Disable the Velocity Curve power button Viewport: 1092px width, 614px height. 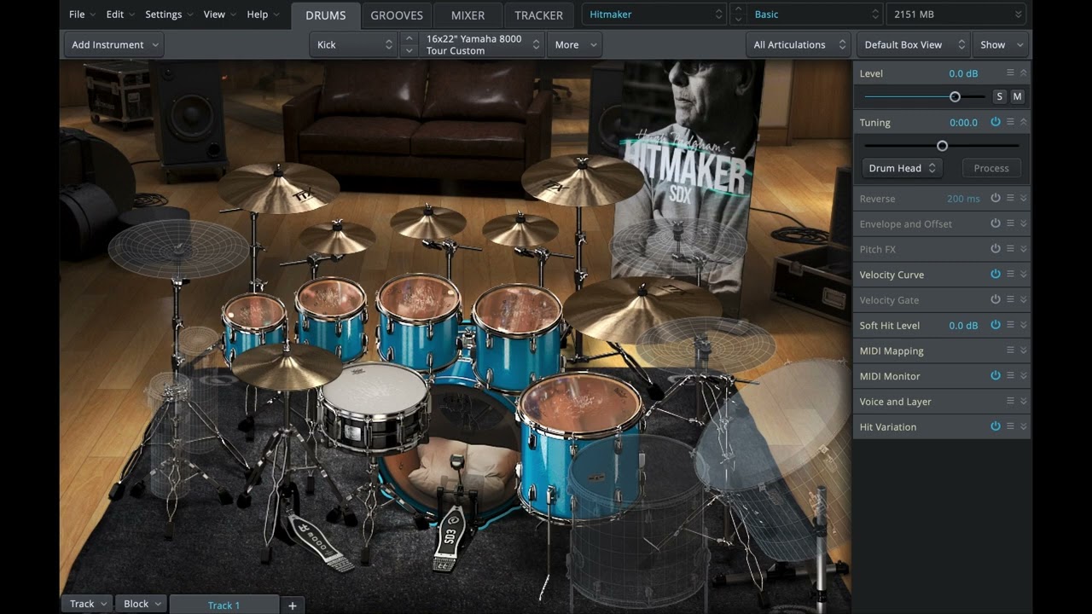tap(996, 274)
